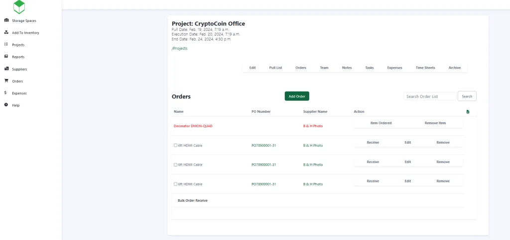Screen dimensions: 510x240
Task: Open the Reports icon in sidebar
Action: tap(6, 57)
